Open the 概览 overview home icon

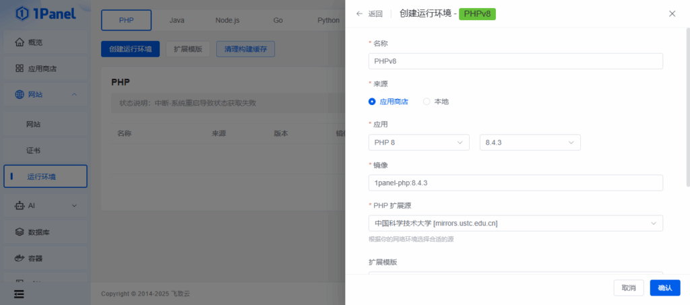coord(20,42)
